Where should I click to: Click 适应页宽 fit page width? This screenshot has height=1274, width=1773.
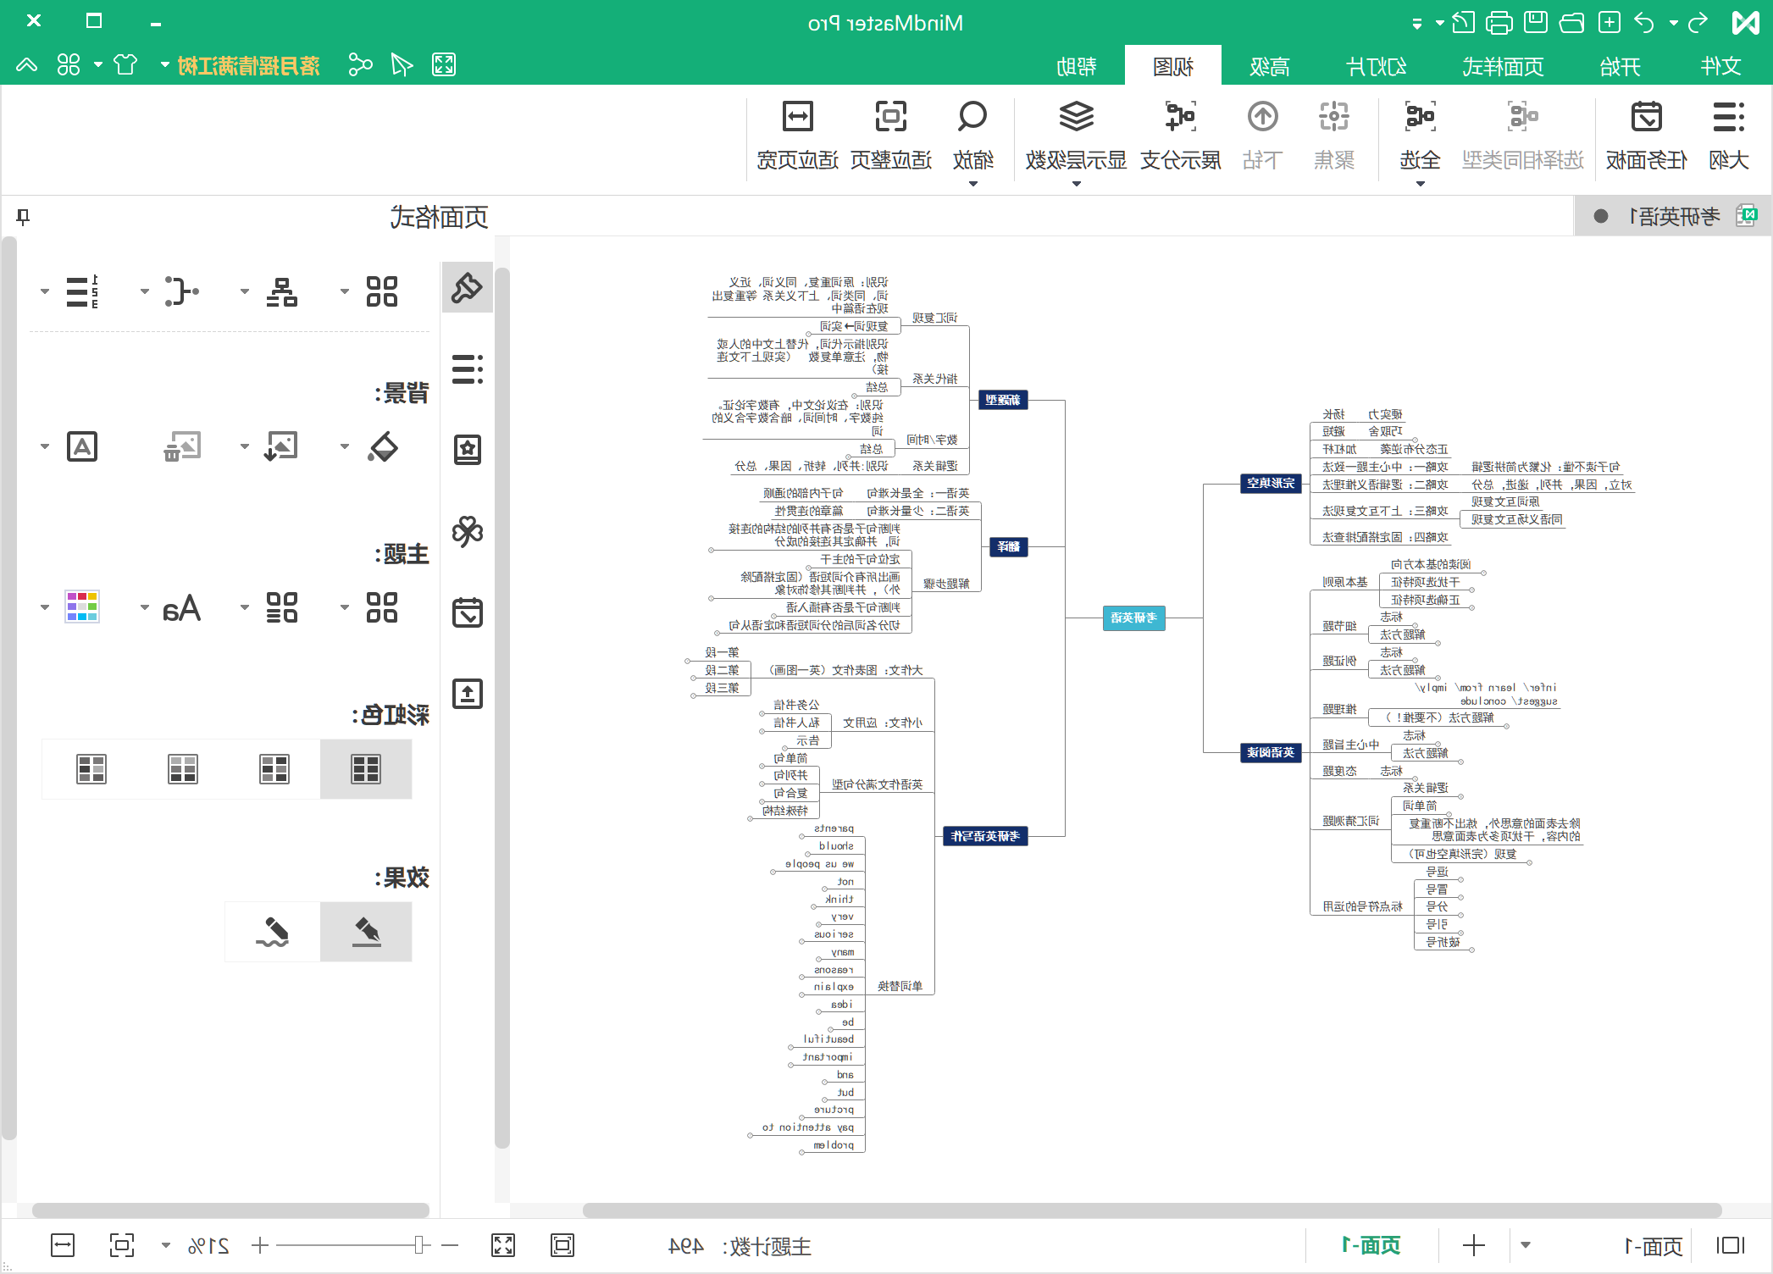tap(797, 136)
